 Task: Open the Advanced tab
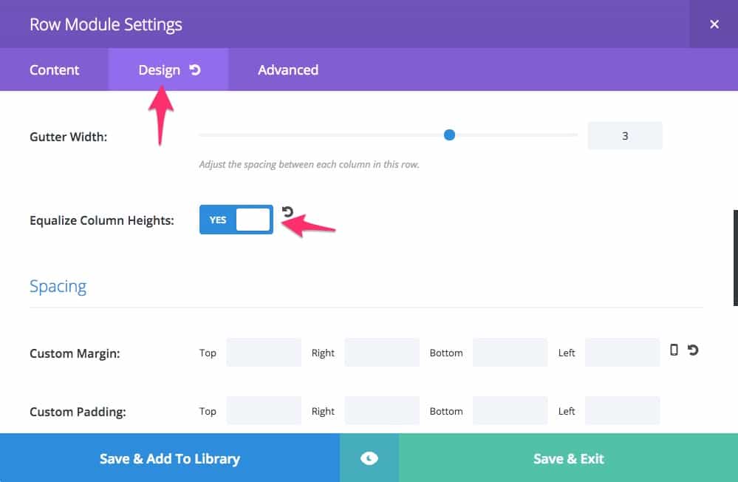tap(288, 70)
